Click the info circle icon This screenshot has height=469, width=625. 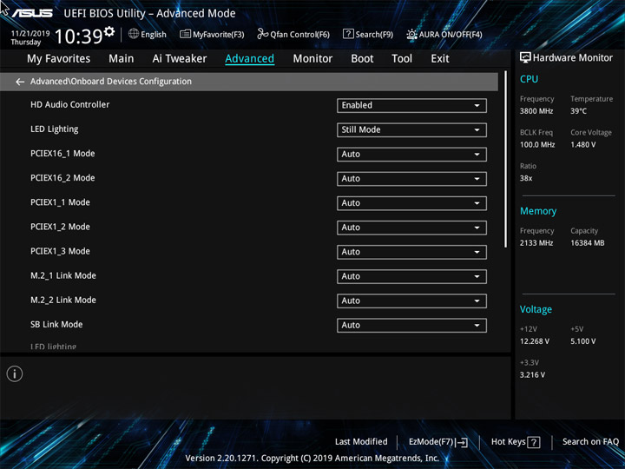click(15, 374)
